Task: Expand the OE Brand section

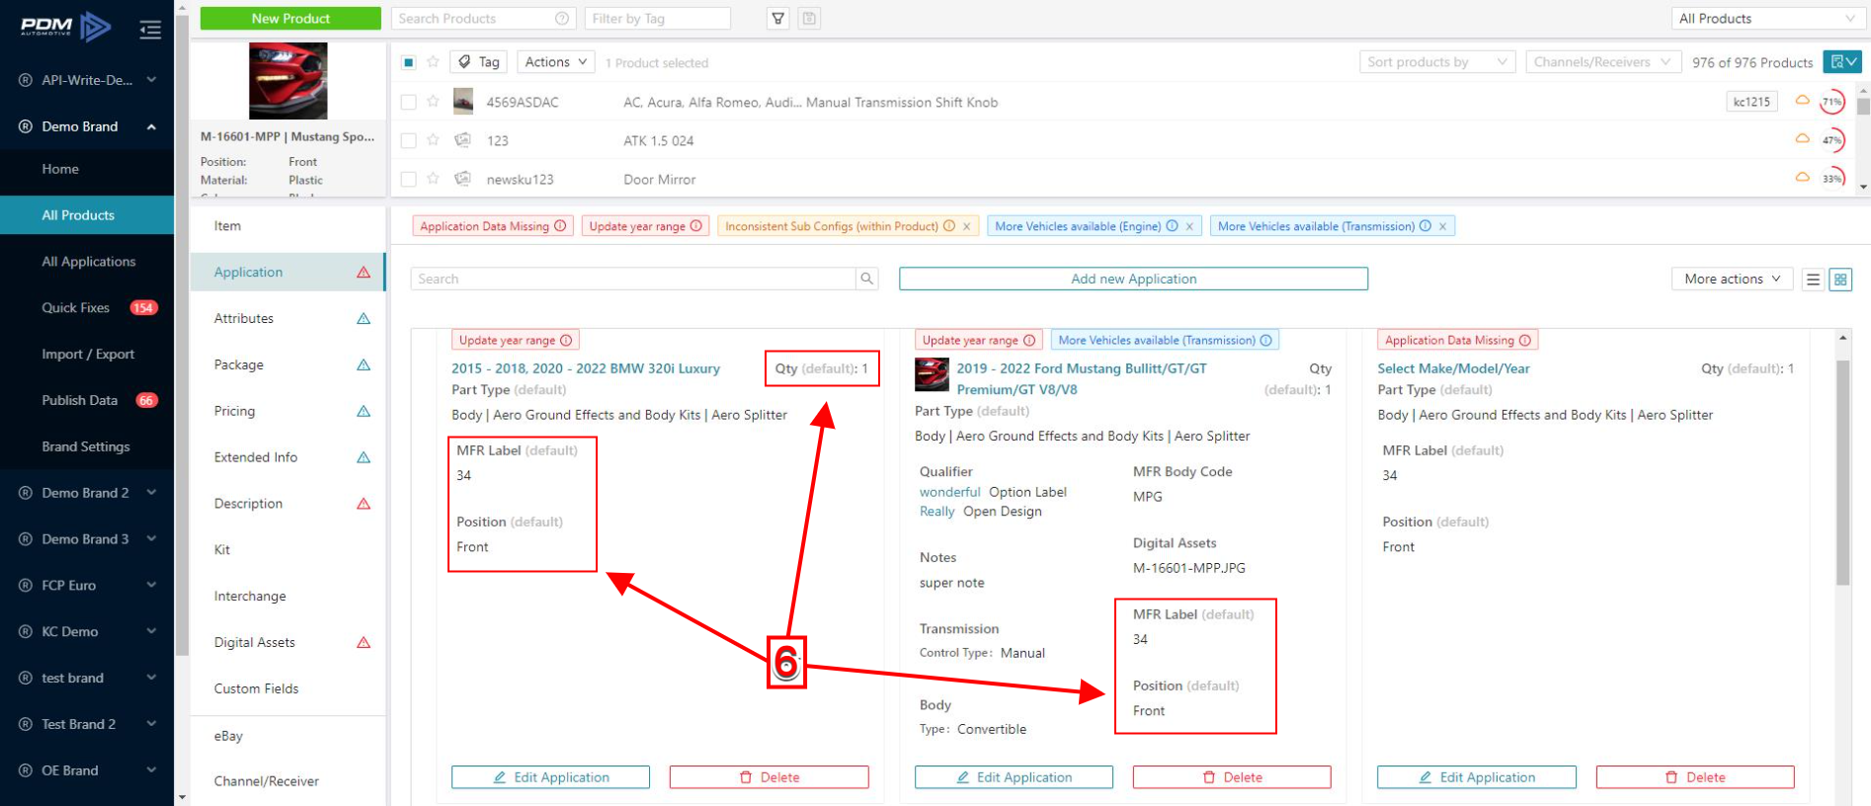Action: coord(151,770)
